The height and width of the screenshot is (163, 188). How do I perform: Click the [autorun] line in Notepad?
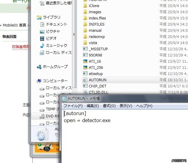pos(75,113)
